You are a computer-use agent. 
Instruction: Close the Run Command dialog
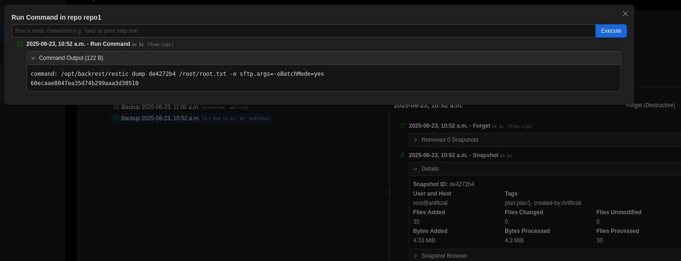click(x=625, y=14)
